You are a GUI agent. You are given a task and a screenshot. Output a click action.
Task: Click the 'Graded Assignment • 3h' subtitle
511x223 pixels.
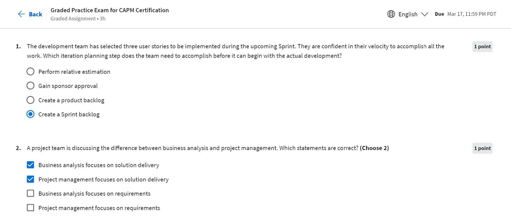tap(78, 19)
